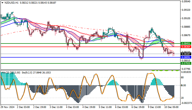The image size is (192, 110).
Task: Click the open price 0.58212 in header
Action: pos(24,3)
